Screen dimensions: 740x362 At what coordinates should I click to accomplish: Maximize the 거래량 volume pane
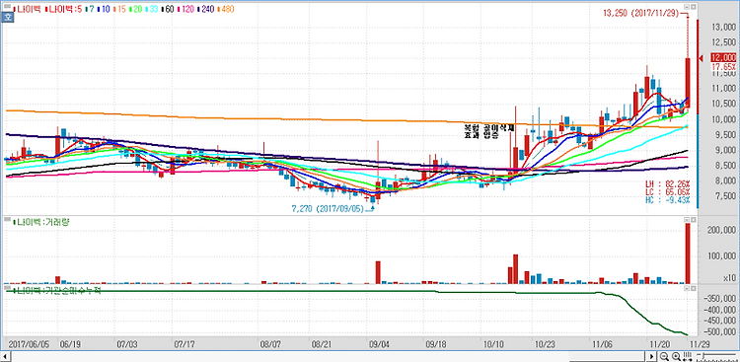[x=693, y=220]
